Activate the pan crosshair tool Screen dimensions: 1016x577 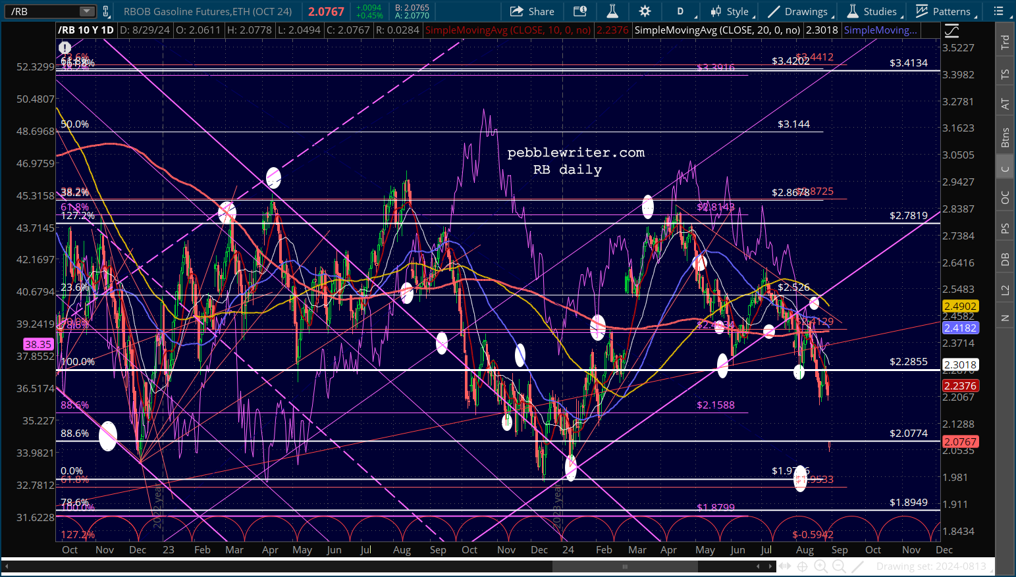point(802,566)
